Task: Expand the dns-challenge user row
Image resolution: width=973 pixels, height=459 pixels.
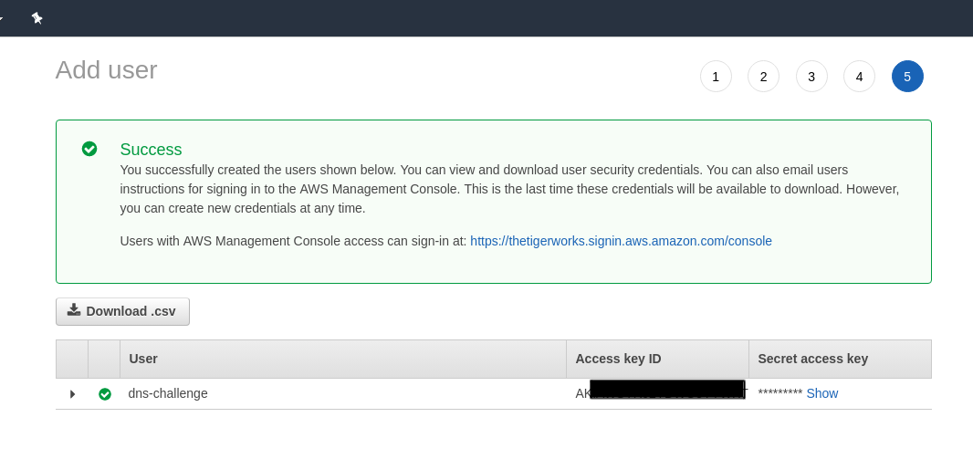Action: pos(72,394)
